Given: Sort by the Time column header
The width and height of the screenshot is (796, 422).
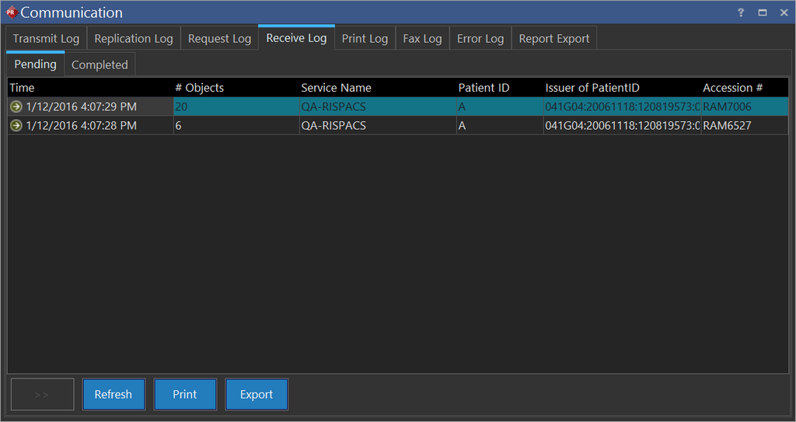Looking at the screenshot, I should pyautogui.click(x=23, y=88).
